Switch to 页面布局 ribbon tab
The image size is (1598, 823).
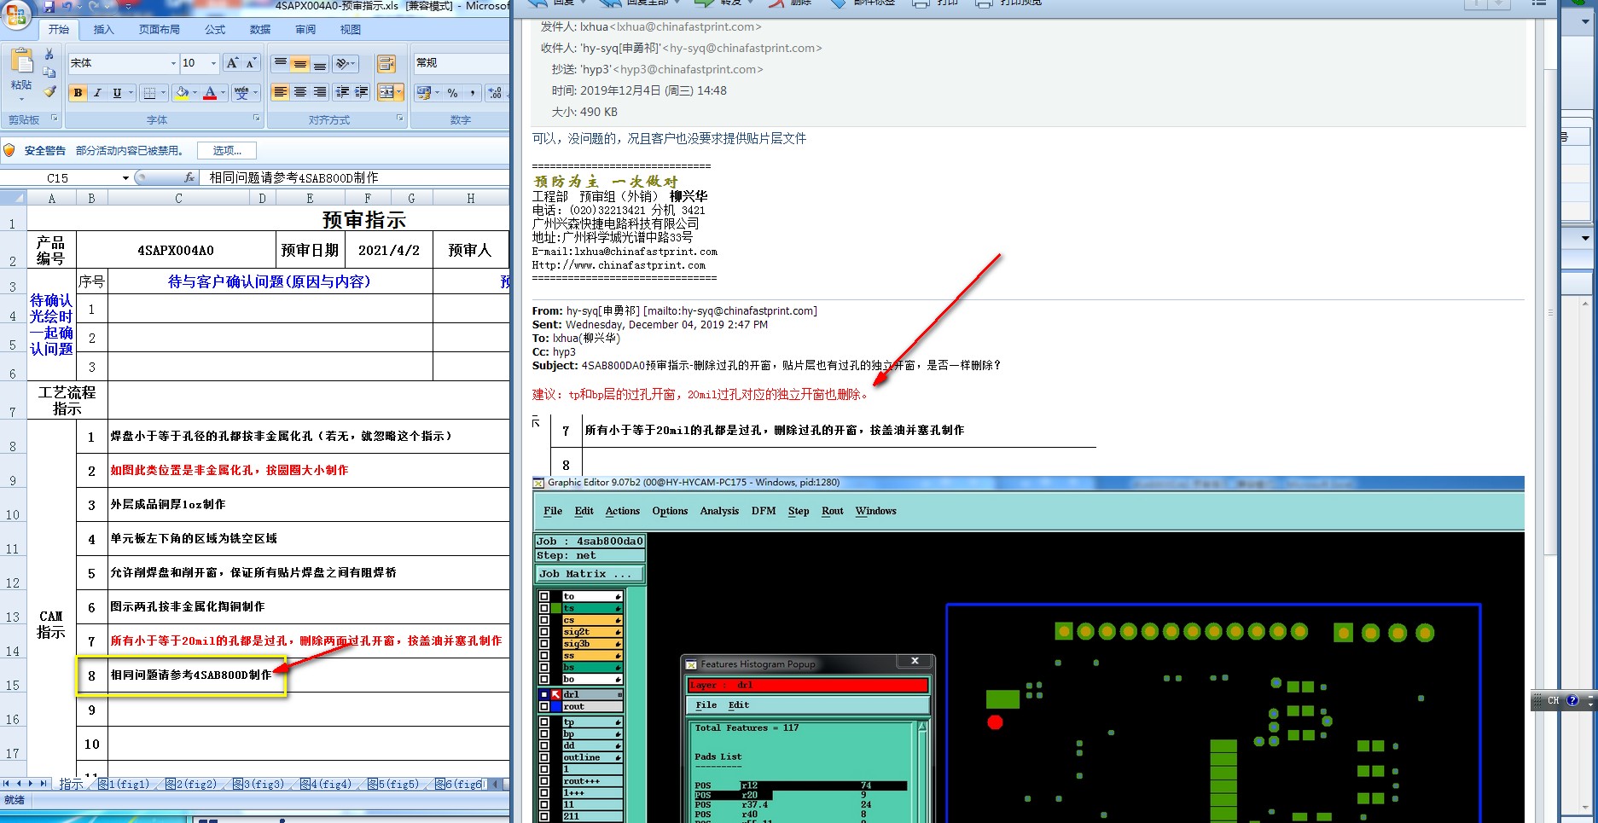click(x=160, y=30)
